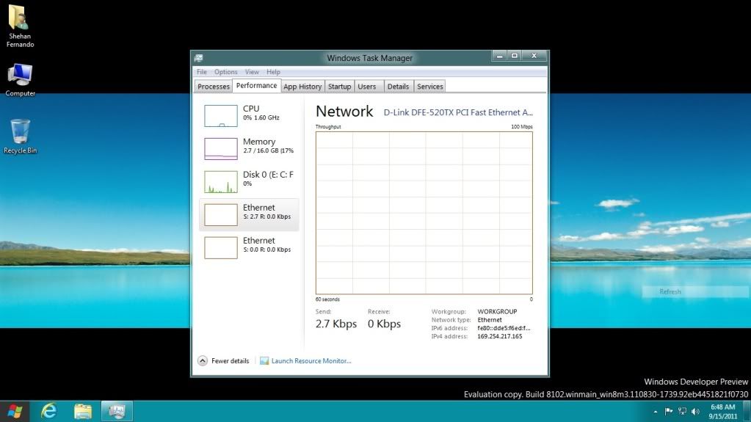
Task: Select the Performance tab
Action: point(256,85)
